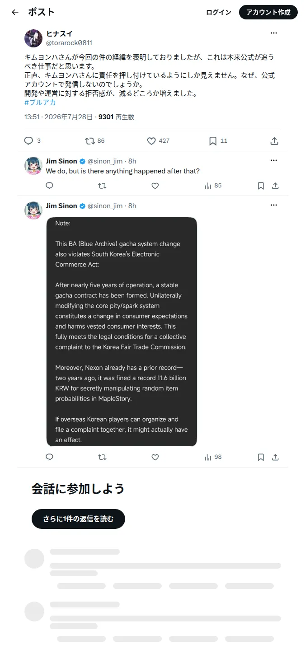Share the main post via upload icon
The width and height of the screenshot is (305, 649).
(x=274, y=141)
